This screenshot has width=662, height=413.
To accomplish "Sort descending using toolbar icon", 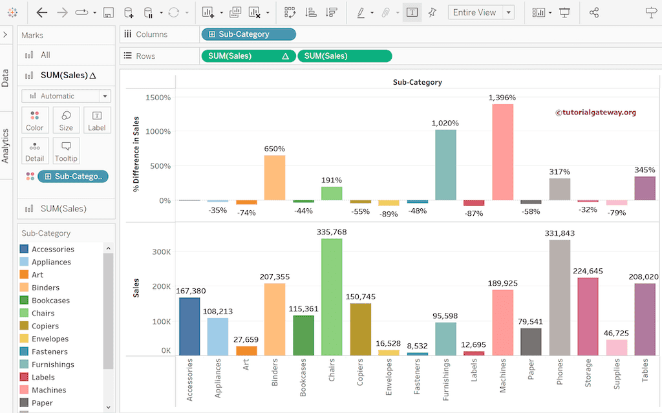I will 332,12.
